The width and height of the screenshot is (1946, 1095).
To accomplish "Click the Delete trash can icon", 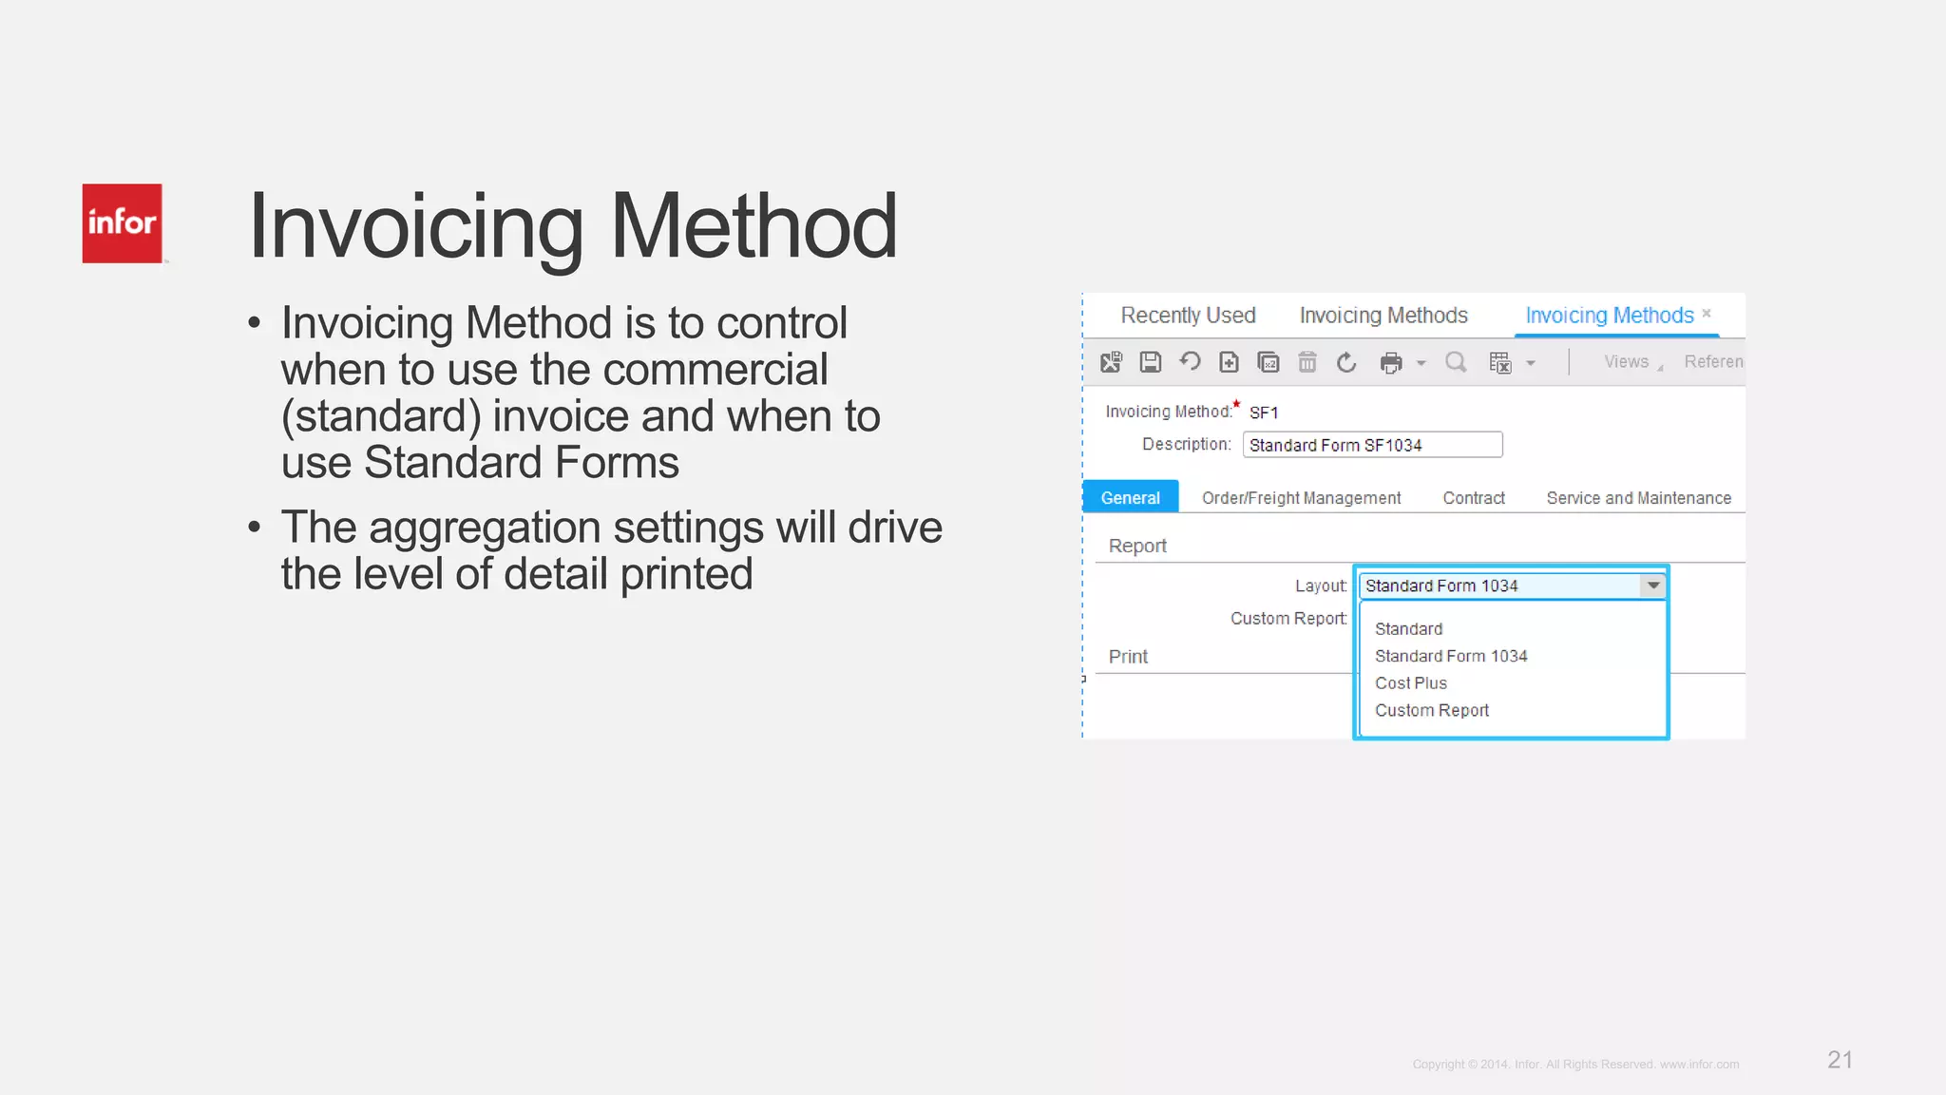I will point(1307,362).
